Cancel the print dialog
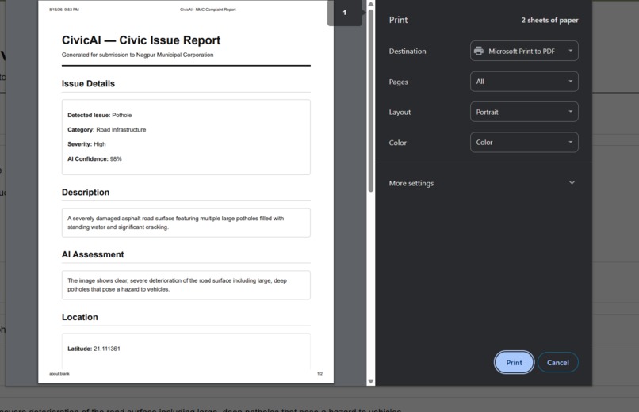The width and height of the screenshot is (639, 412). (557, 362)
